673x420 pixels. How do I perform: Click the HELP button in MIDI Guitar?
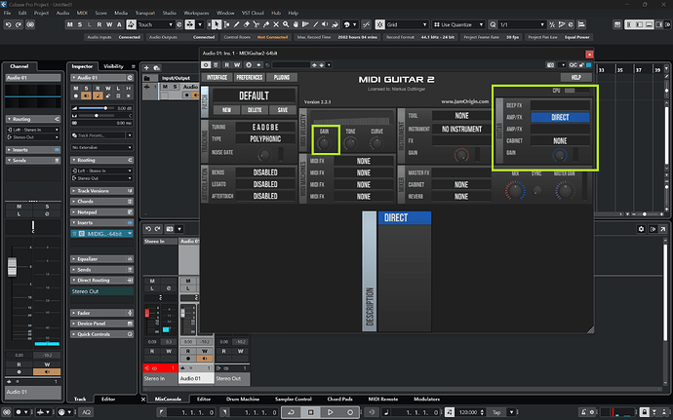coord(576,78)
